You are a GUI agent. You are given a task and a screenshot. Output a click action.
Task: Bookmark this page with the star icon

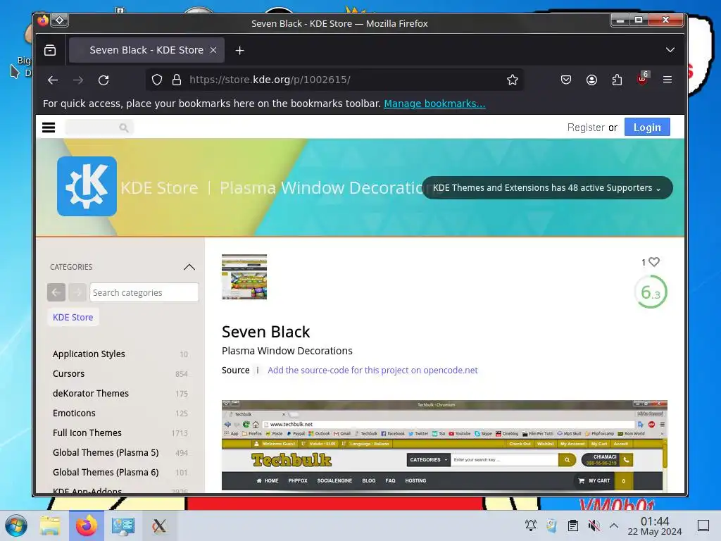tap(513, 80)
